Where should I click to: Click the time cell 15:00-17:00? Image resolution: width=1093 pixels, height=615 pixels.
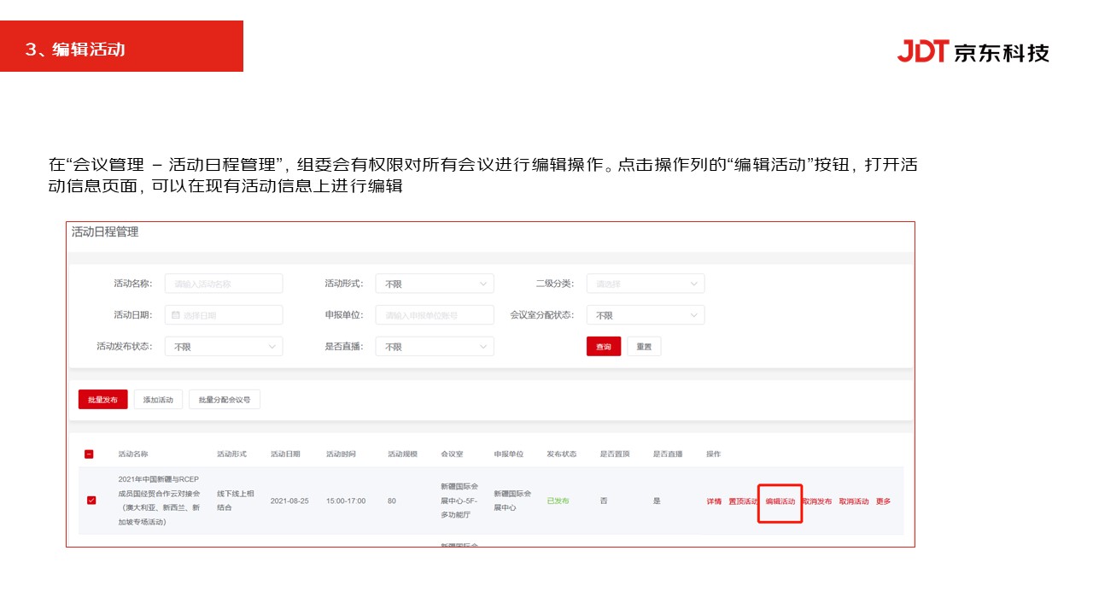click(x=346, y=501)
